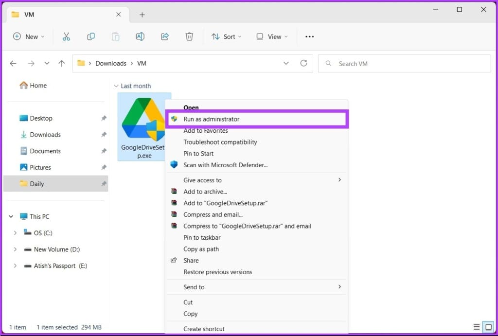Open Daily folder in navigation pane
The width and height of the screenshot is (498, 336).
point(56,184)
